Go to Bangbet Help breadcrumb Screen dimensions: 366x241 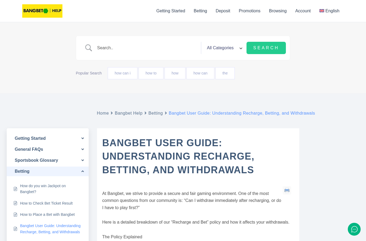[129, 113]
